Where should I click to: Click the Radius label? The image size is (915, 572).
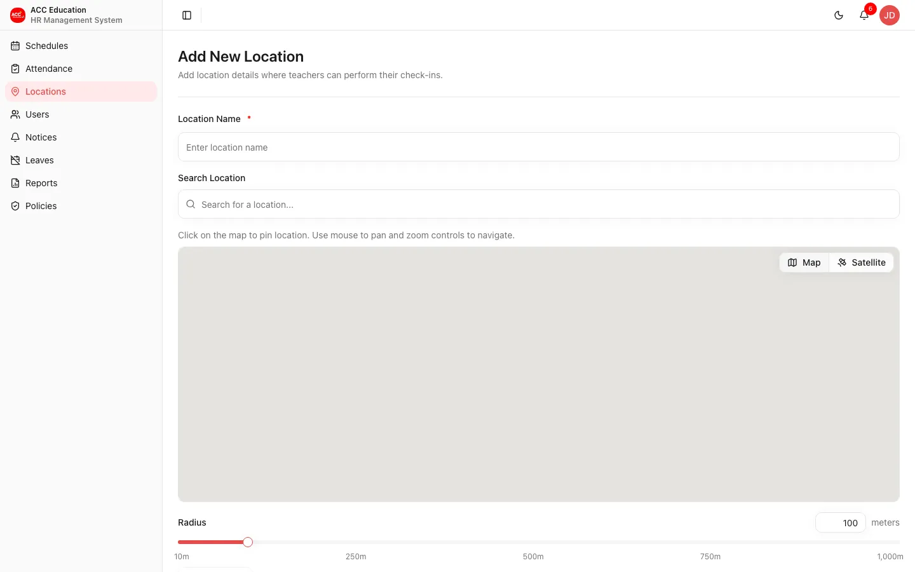coord(192,522)
